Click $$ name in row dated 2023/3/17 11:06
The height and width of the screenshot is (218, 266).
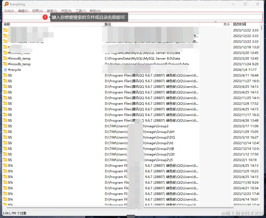pyautogui.click(x=10, y=126)
